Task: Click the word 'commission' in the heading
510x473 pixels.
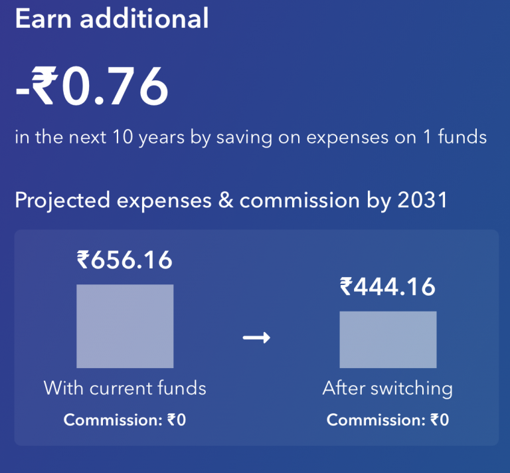Action: (299, 200)
